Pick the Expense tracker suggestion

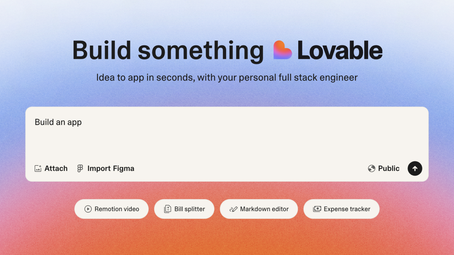[x=341, y=209]
